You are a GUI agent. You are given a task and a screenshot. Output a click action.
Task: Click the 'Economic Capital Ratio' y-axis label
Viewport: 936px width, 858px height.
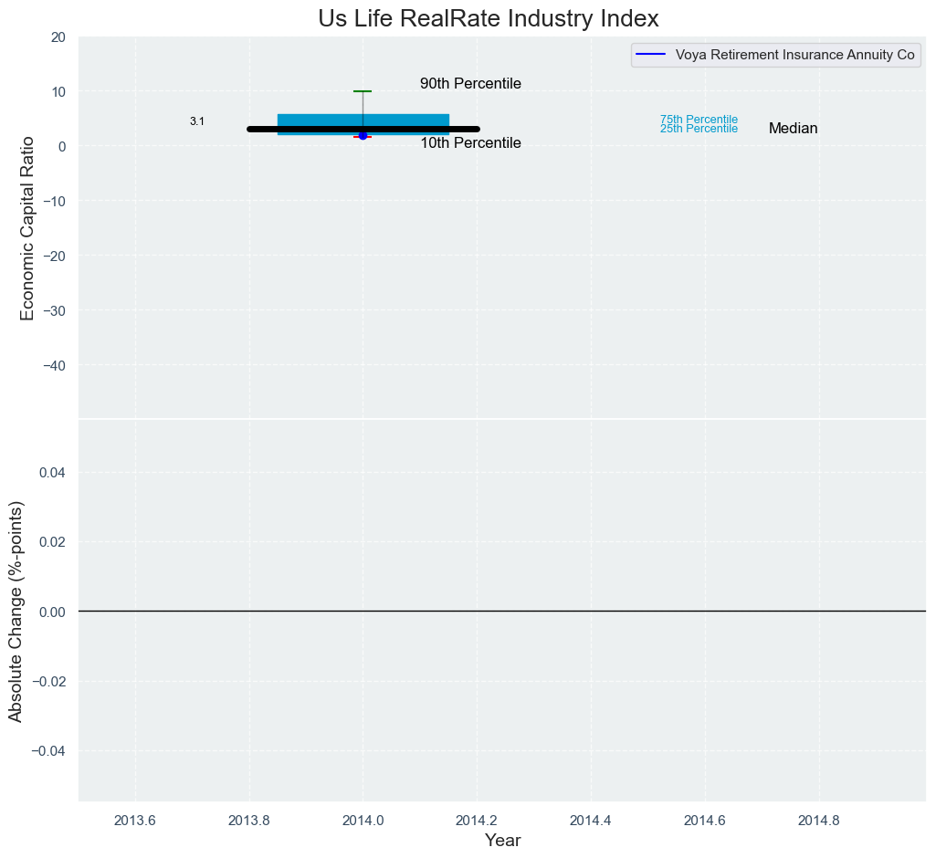27,228
